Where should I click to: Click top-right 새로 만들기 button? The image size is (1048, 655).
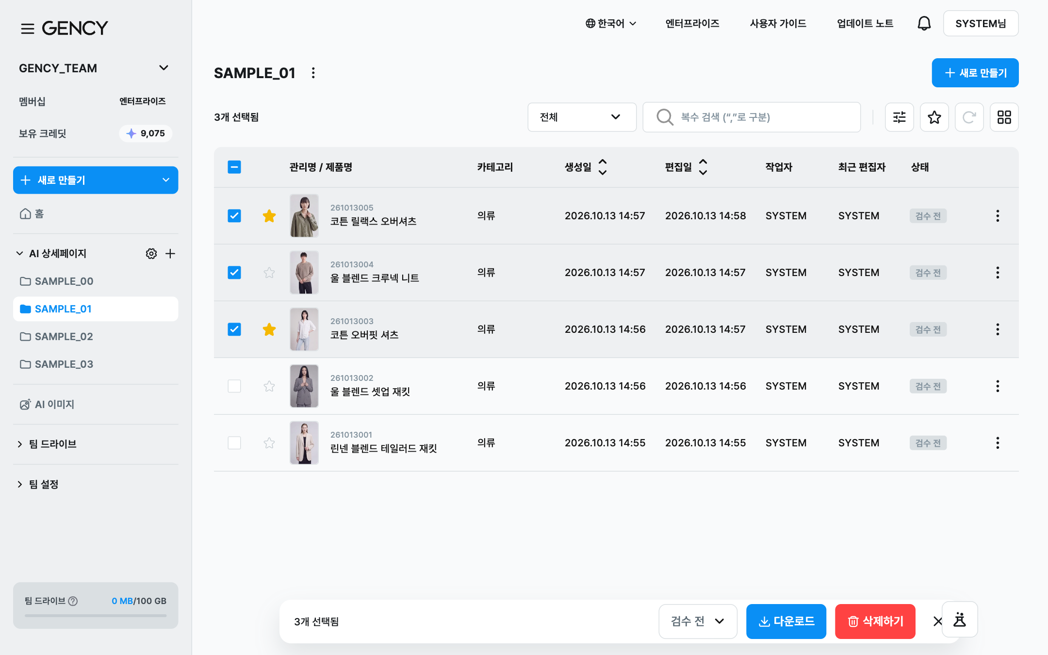pos(975,73)
